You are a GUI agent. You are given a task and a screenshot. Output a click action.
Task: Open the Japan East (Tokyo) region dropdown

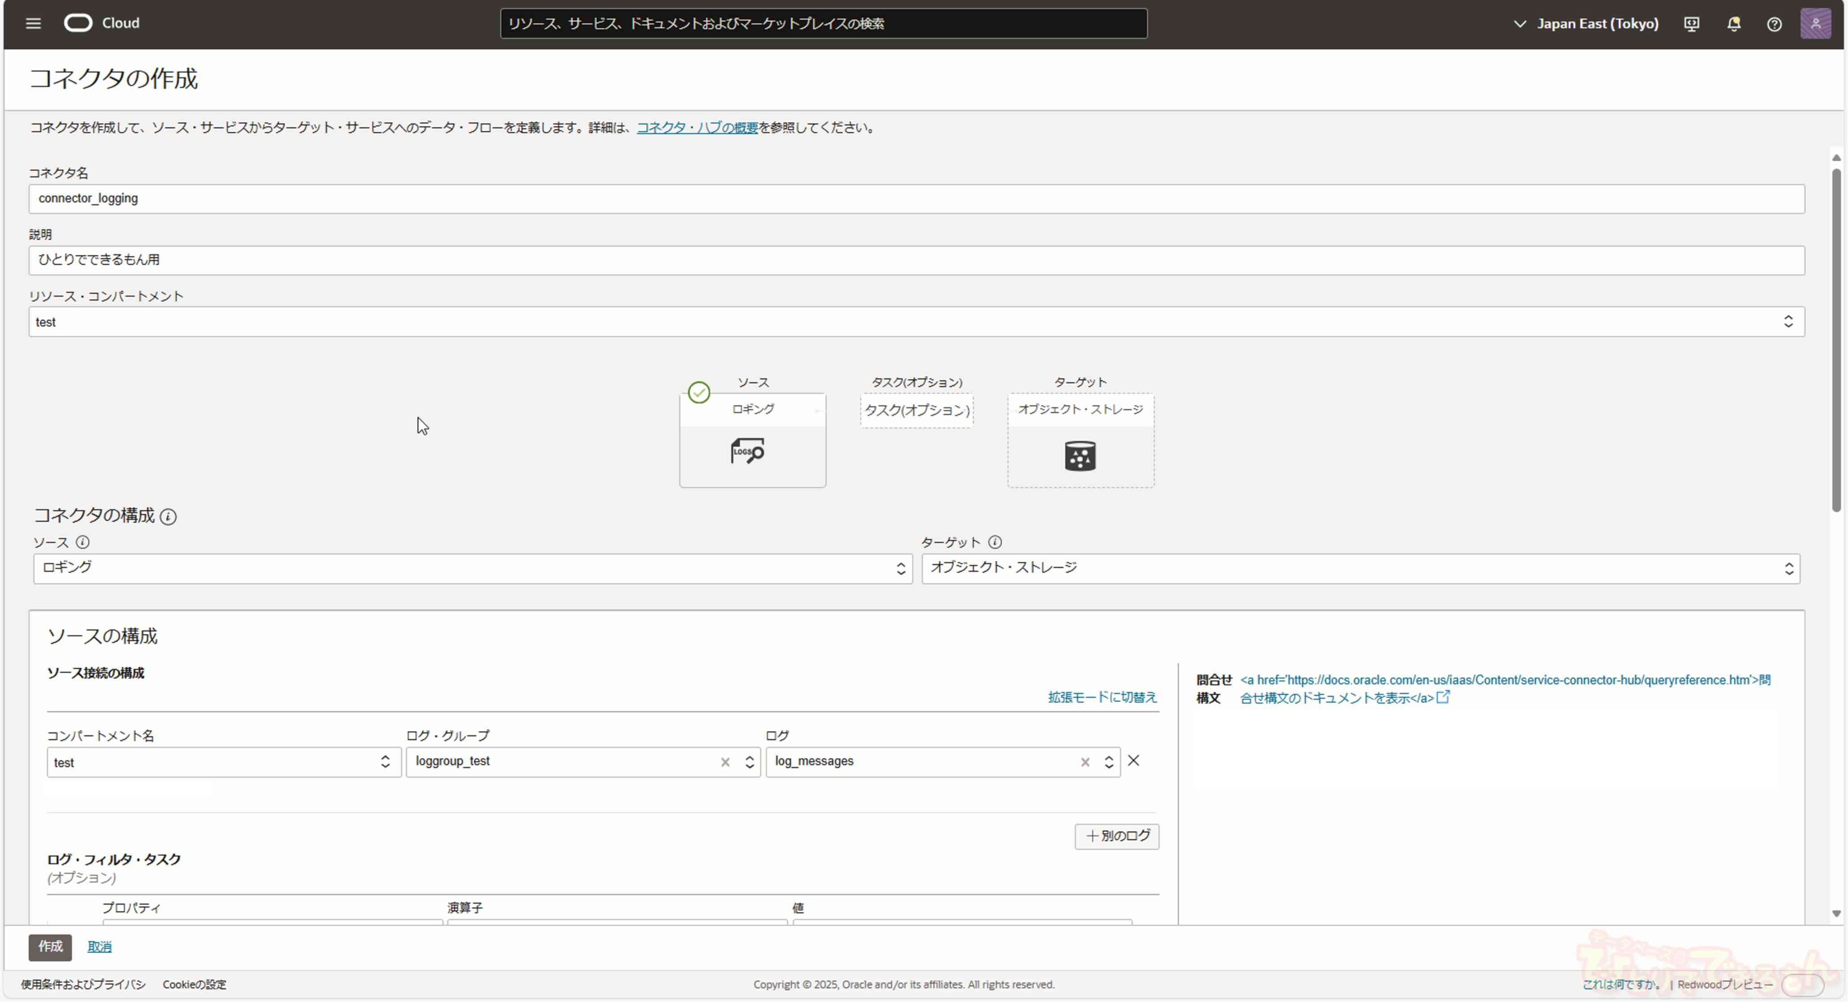[1586, 24]
